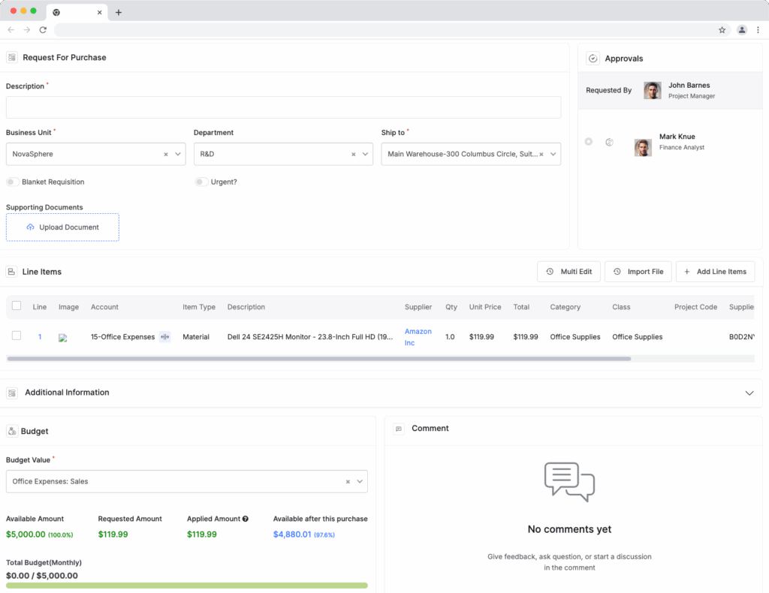Click the Budget money bag icon
769x593 pixels.
click(12, 432)
